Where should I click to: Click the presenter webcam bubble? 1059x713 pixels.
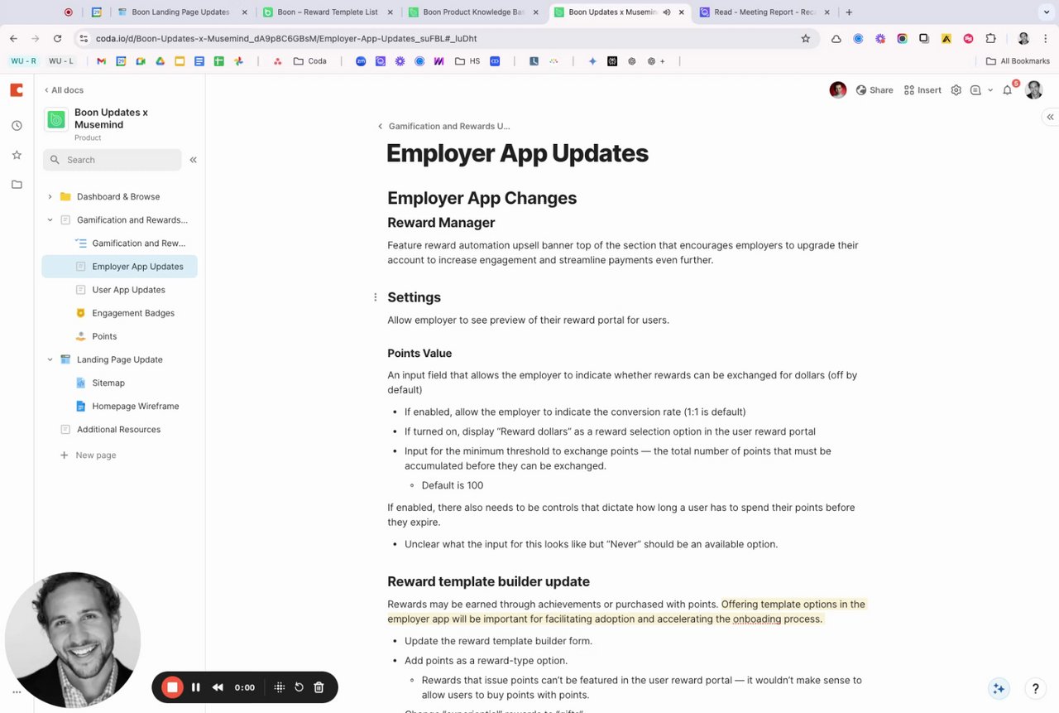(73, 640)
